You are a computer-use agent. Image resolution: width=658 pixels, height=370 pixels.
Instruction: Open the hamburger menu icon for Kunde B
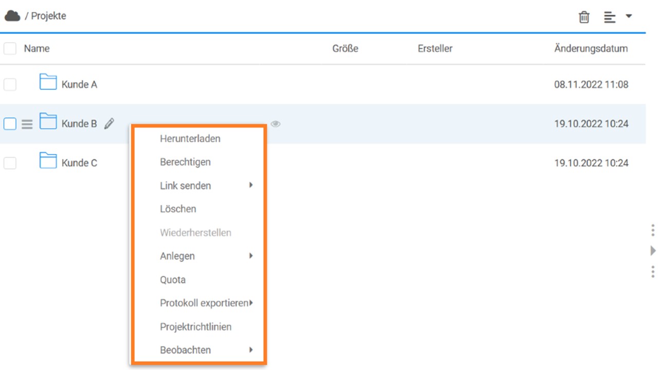pos(27,124)
